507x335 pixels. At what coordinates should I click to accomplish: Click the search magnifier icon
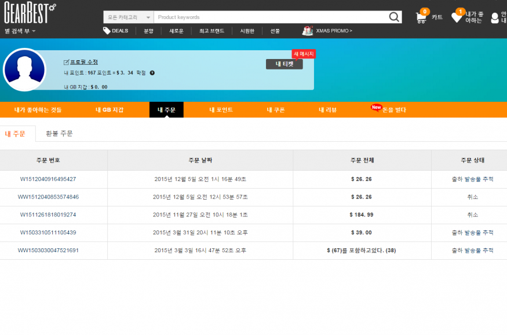point(395,17)
